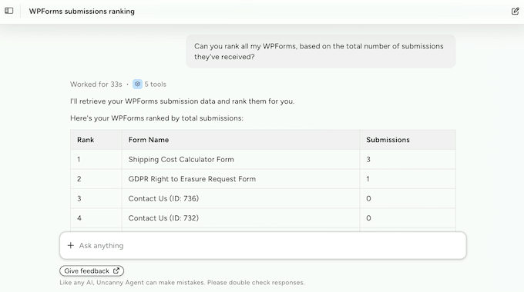
Task: Toggle the sidebar panel icon
Action: 9,11
